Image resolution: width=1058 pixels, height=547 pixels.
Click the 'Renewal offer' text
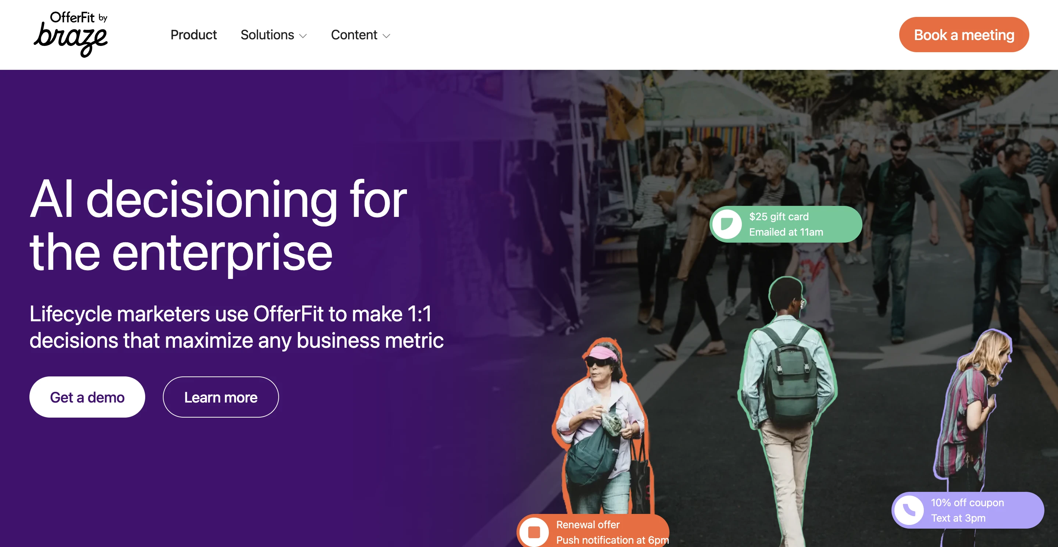pos(588,525)
